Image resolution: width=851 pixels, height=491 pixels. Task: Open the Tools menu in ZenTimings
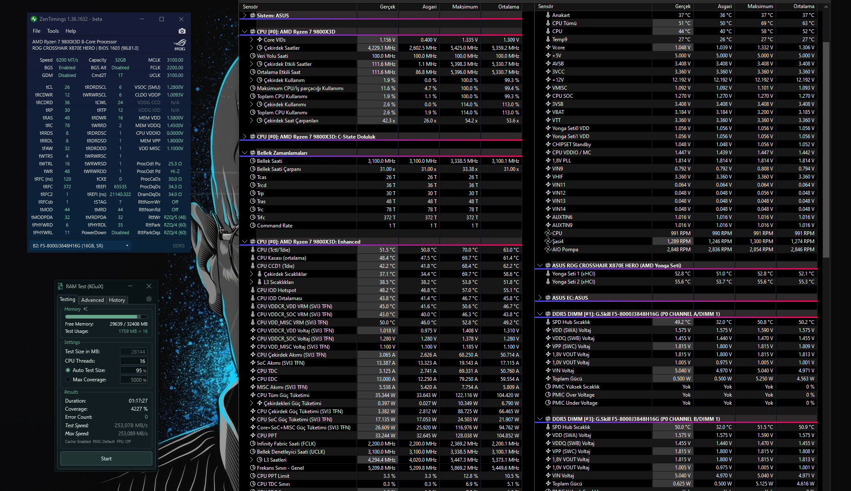coord(53,31)
